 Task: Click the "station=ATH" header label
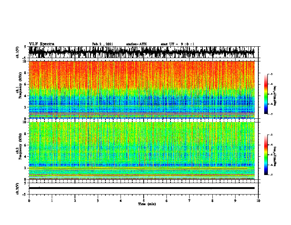tap(136, 44)
